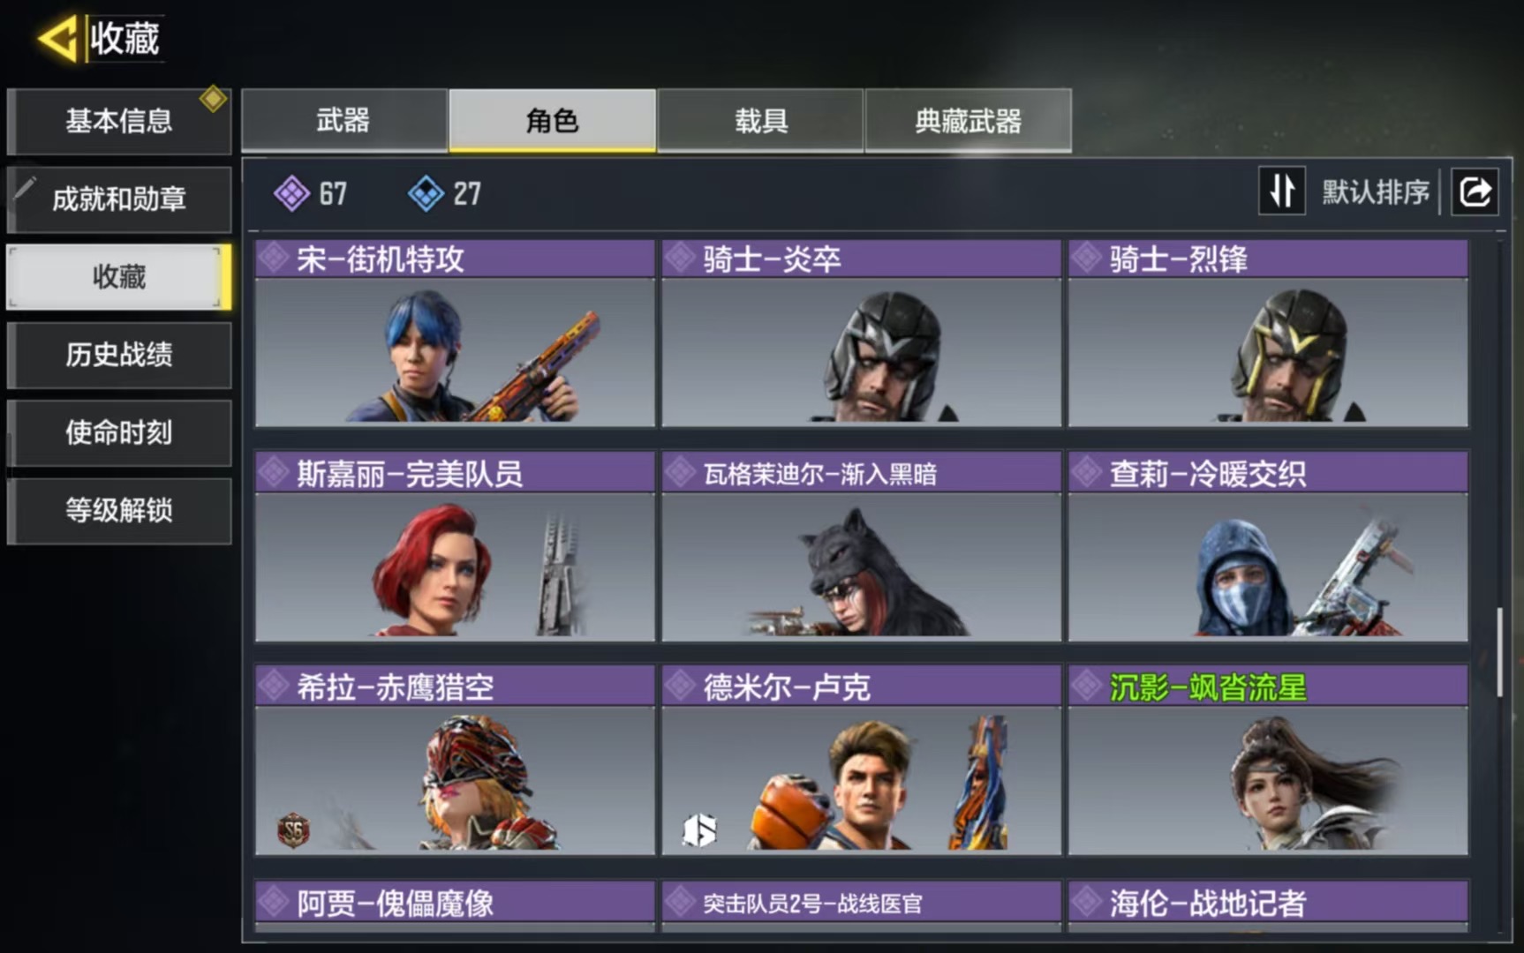Open the 典藏武器 tab
The height and width of the screenshot is (953, 1524).
969,120
